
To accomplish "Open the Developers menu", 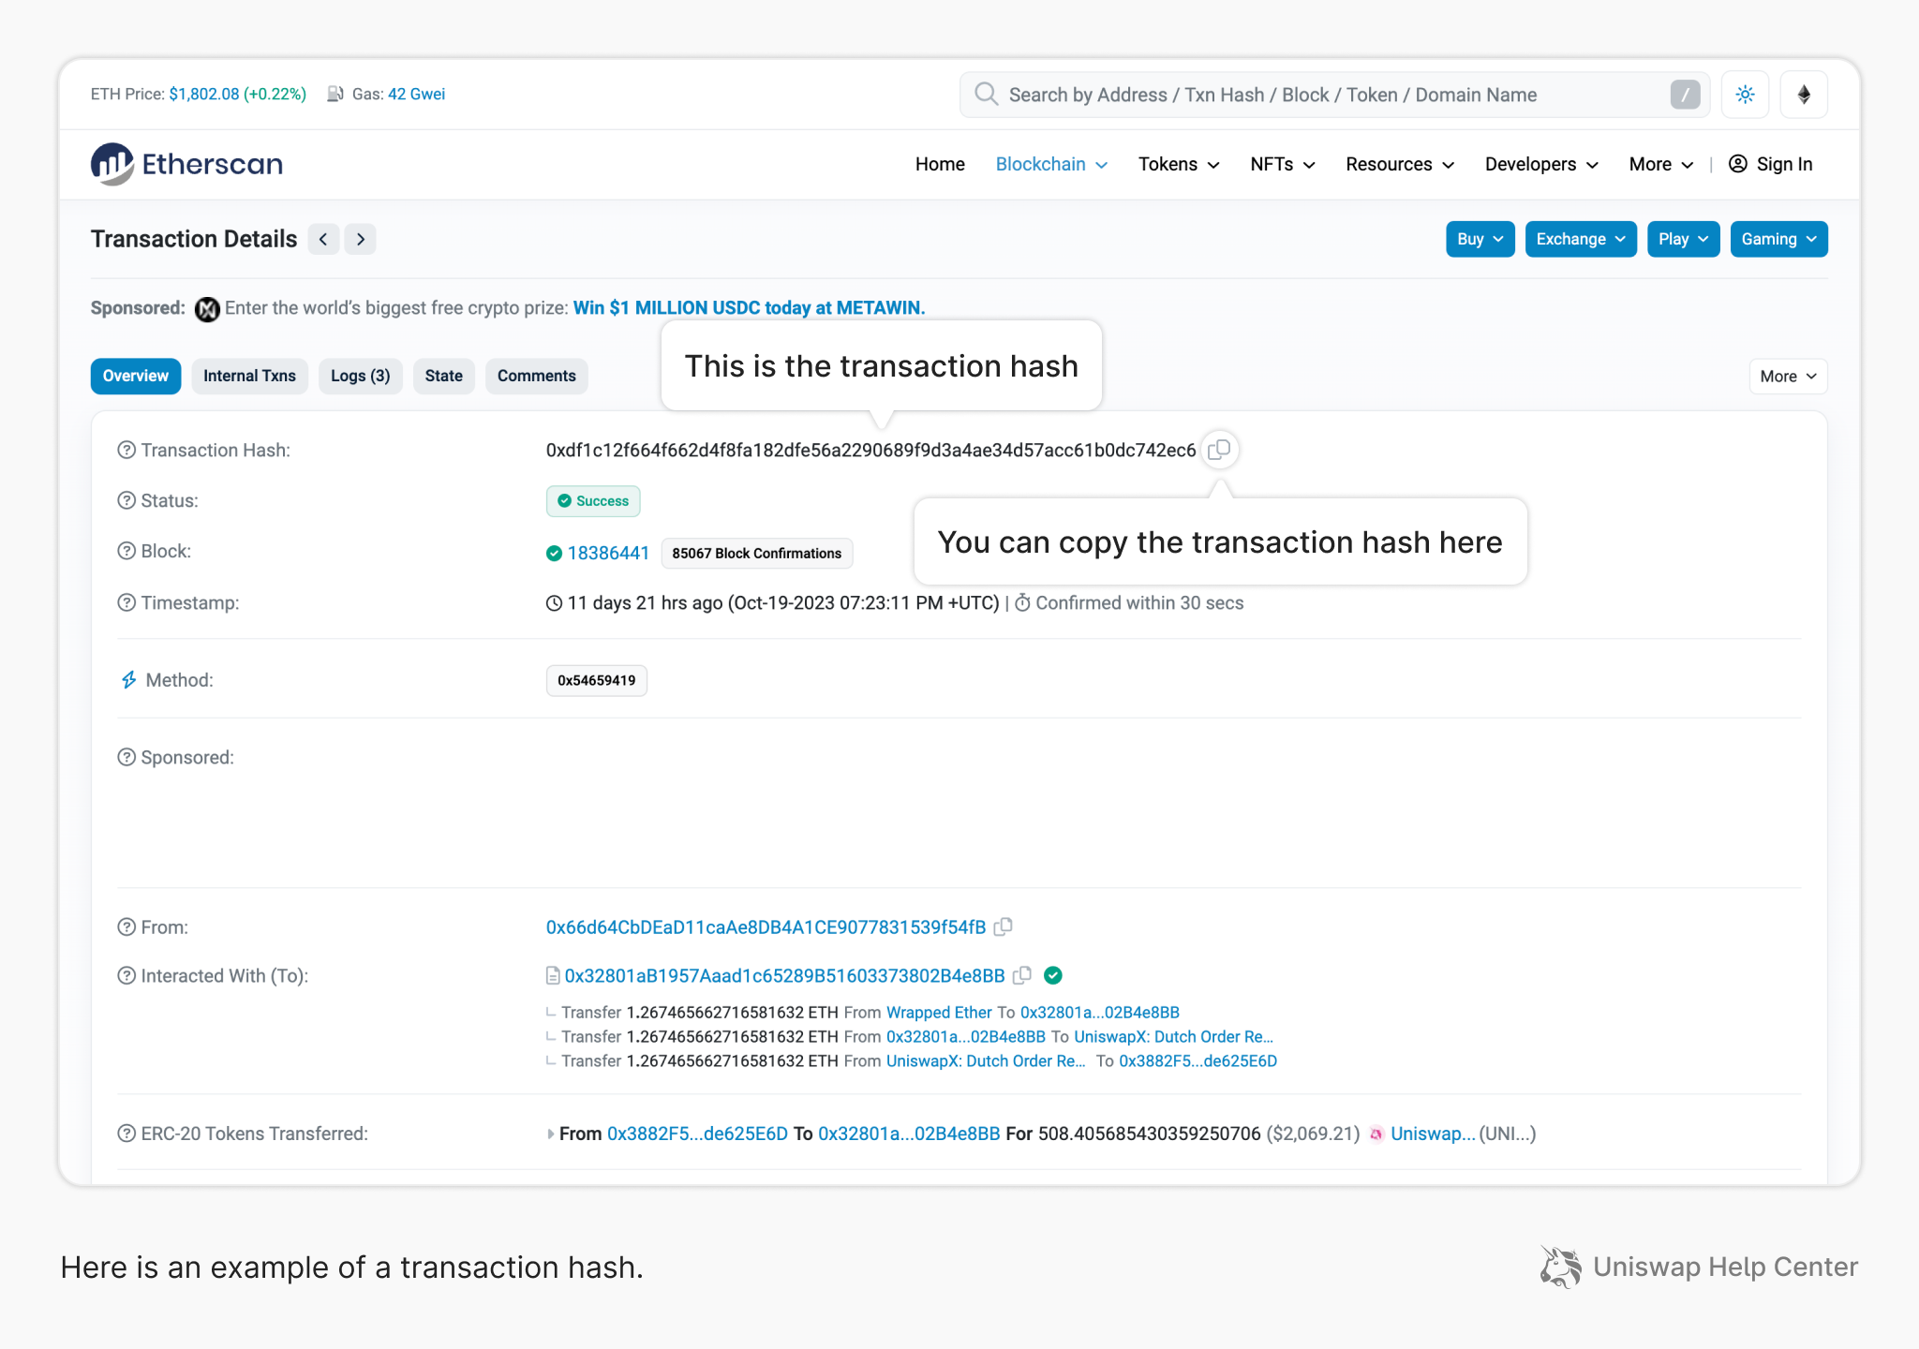I will coord(1540,164).
